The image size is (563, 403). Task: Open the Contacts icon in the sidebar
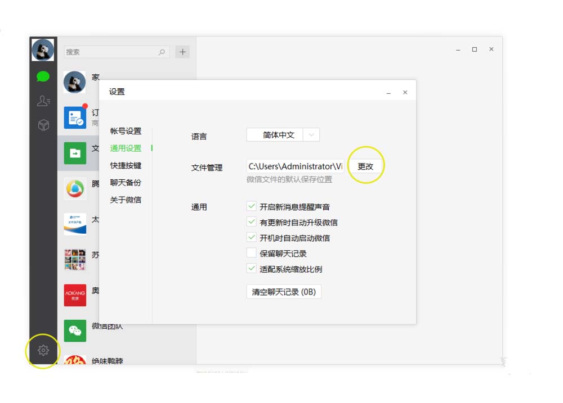pyautogui.click(x=42, y=100)
